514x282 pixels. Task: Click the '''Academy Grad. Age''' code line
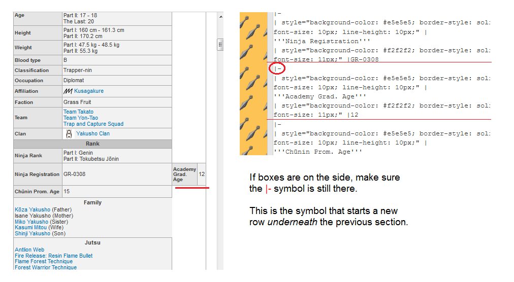point(320,96)
